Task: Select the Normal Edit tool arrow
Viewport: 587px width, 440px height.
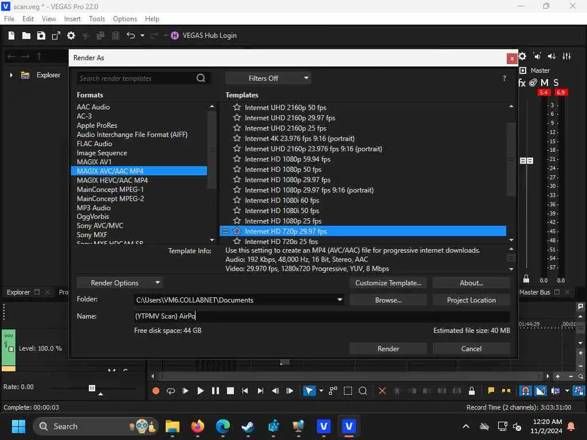Action: click(x=309, y=391)
